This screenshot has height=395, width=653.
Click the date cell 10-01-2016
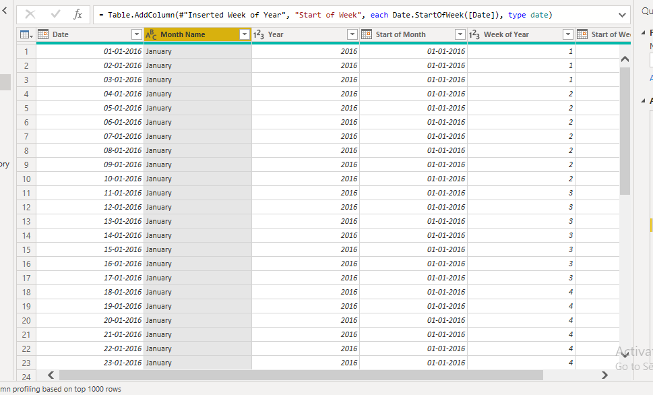(x=90, y=179)
